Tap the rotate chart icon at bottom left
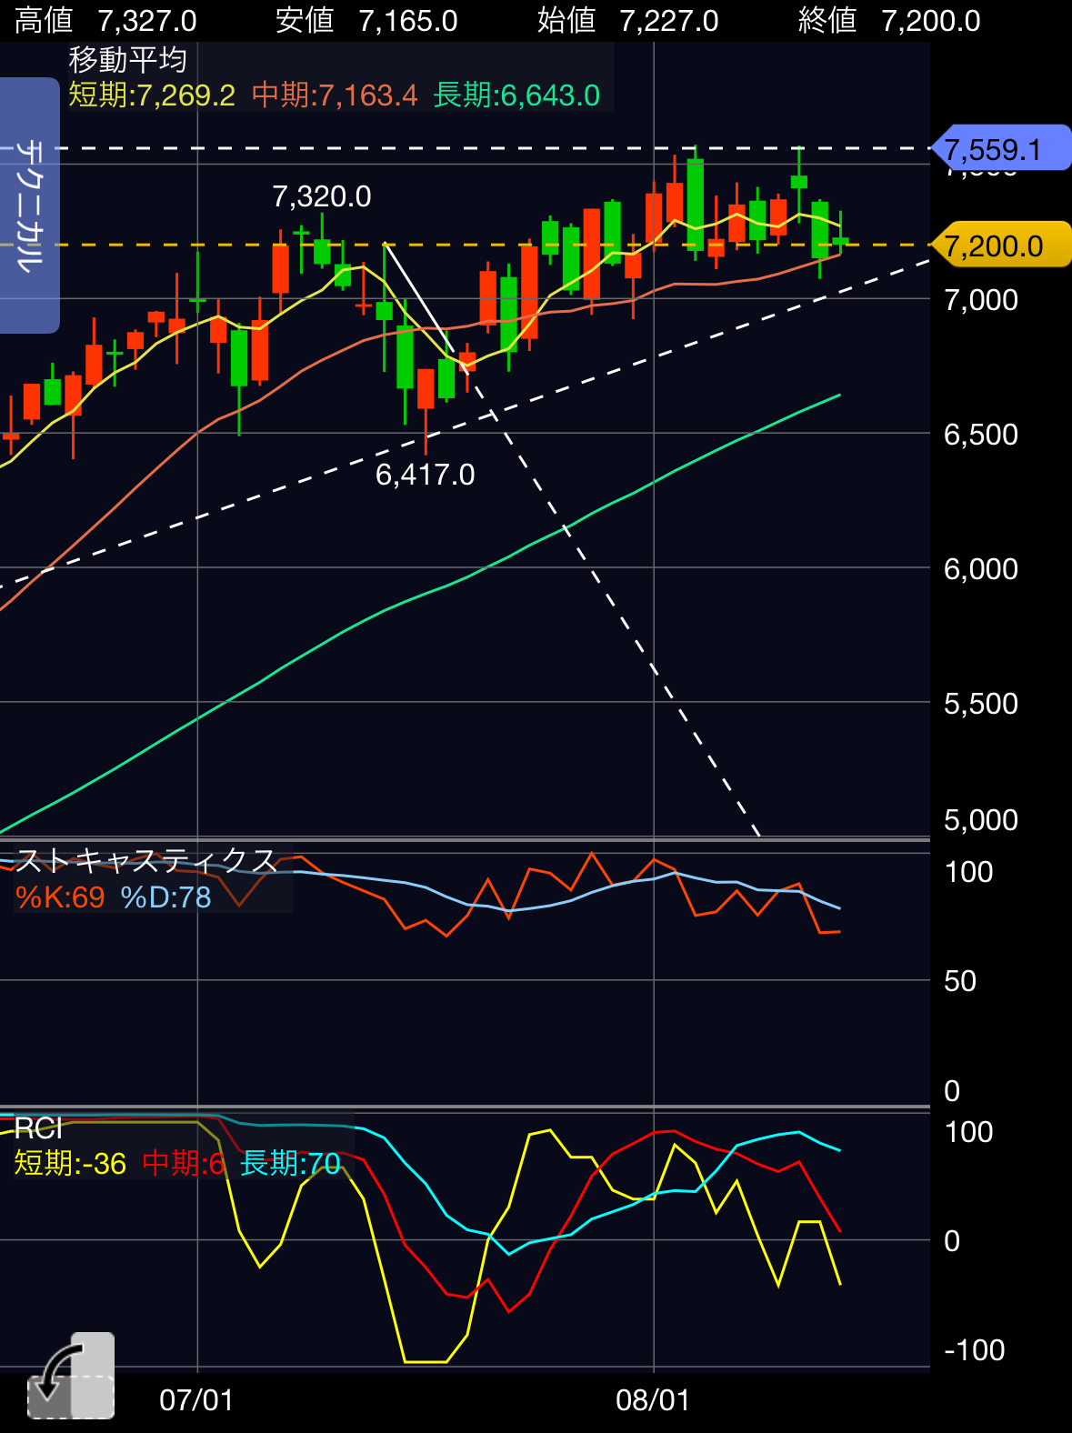 70,1377
